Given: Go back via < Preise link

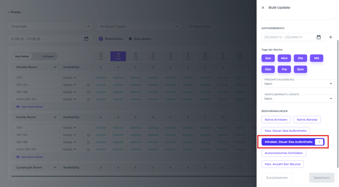Looking at the screenshot, I should tap(14, 12).
